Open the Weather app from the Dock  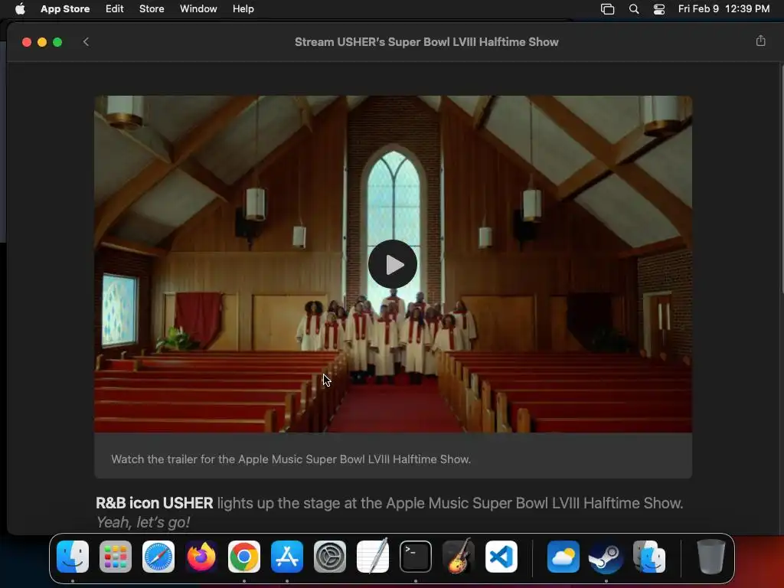[x=563, y=557]
